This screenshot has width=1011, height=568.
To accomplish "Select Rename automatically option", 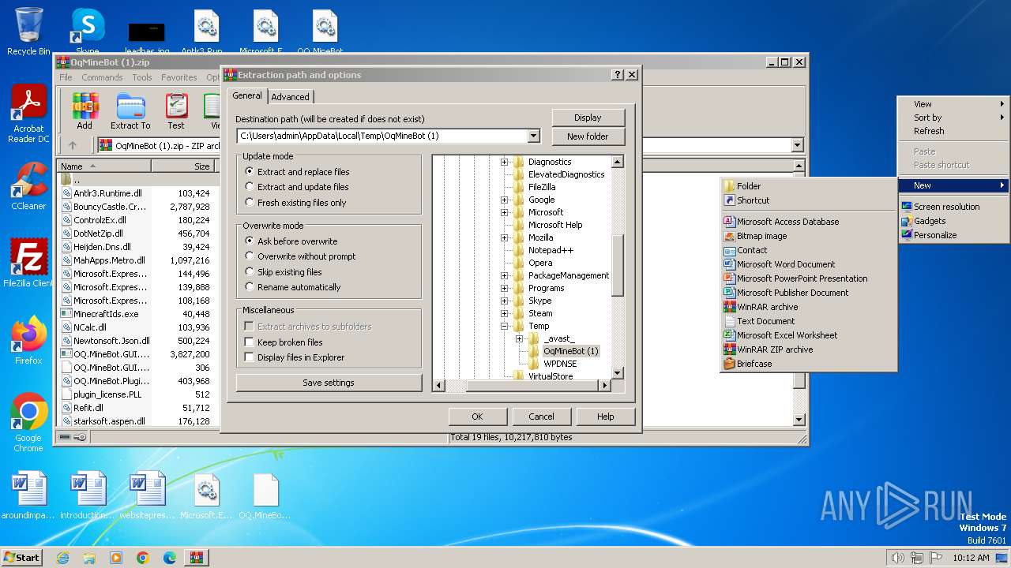I will [250, 287].
